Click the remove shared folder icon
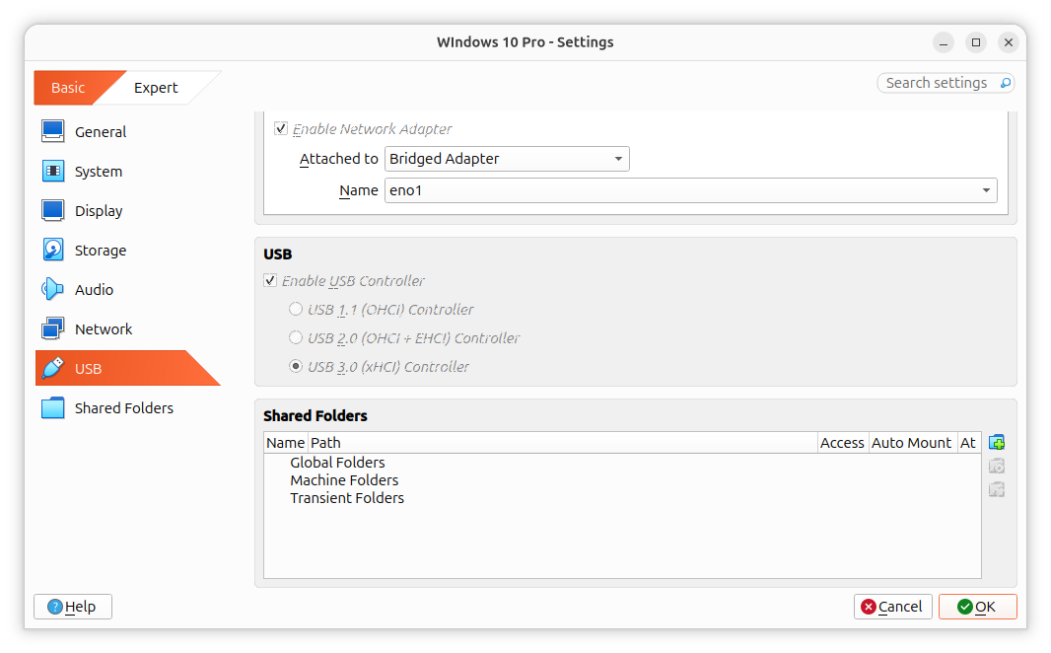The width and height of the screenshot is (1051, 653). tap(997, 489)
